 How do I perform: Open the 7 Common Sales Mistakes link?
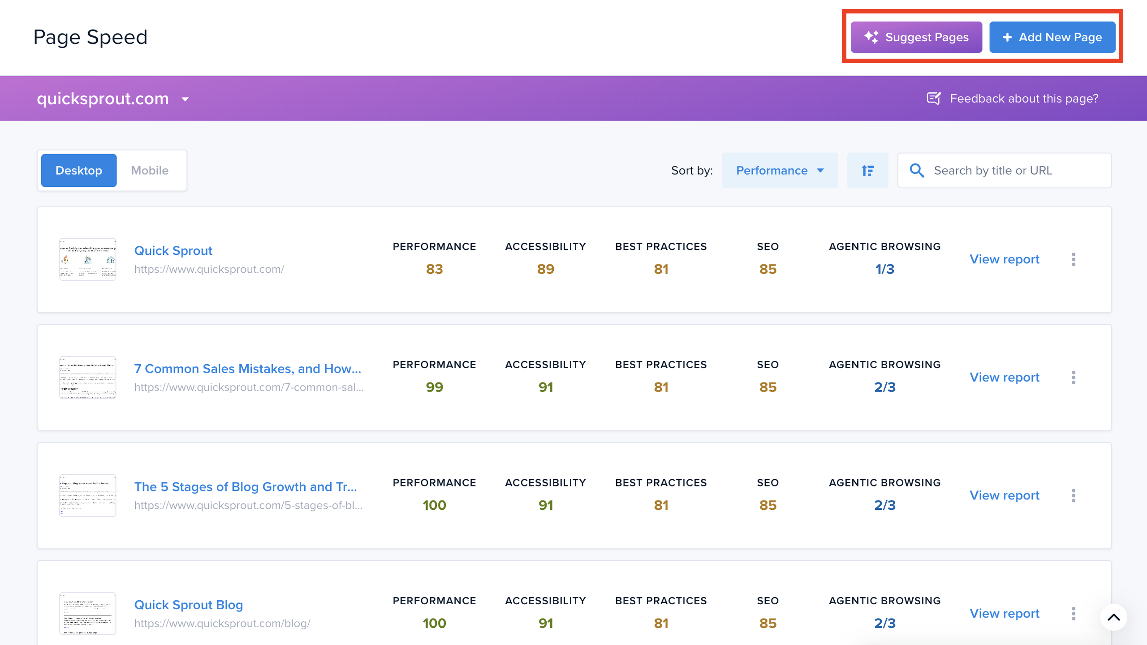[248, 369]
